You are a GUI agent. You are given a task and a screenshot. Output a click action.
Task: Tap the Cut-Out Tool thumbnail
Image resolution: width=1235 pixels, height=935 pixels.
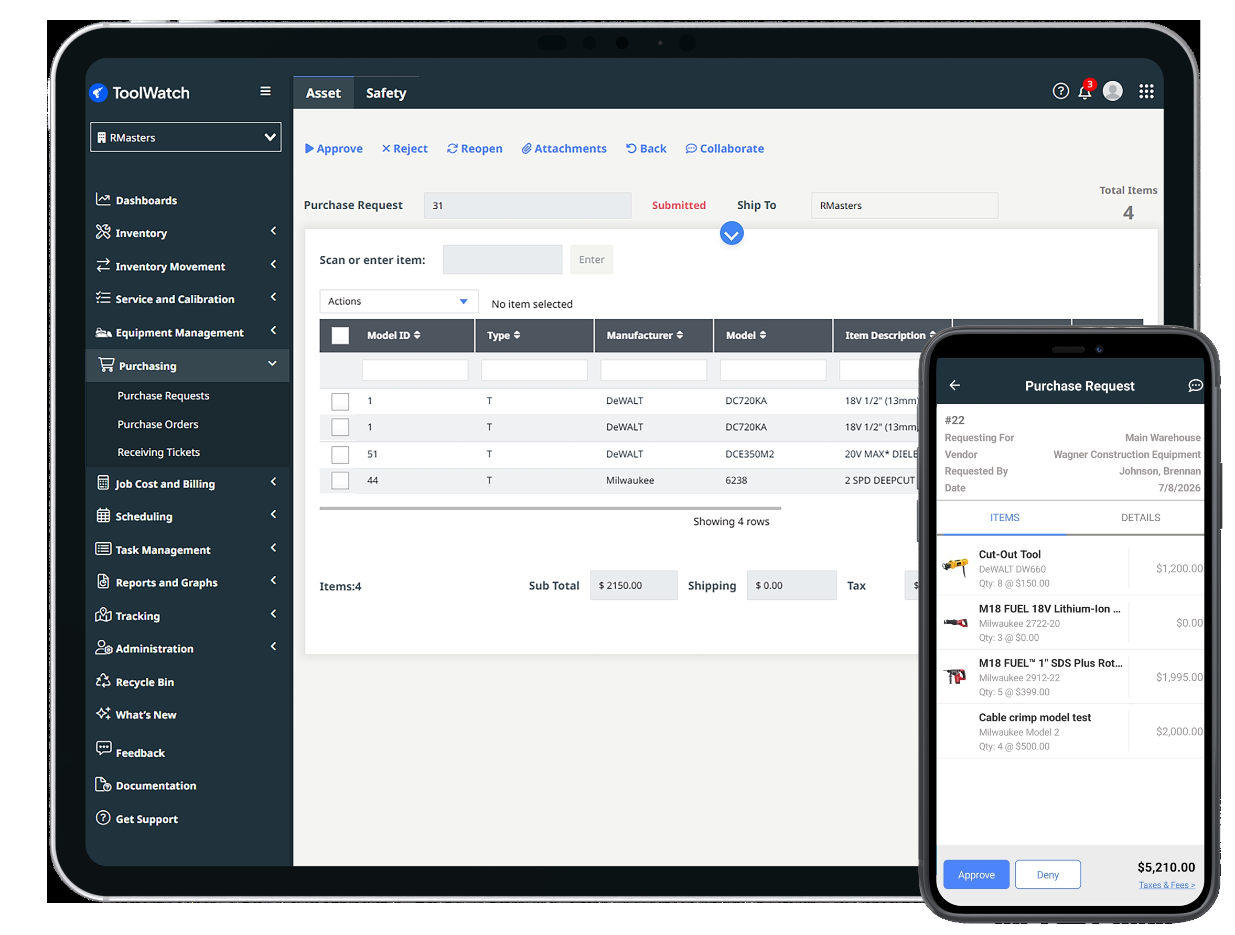click(x=955, y=568)
